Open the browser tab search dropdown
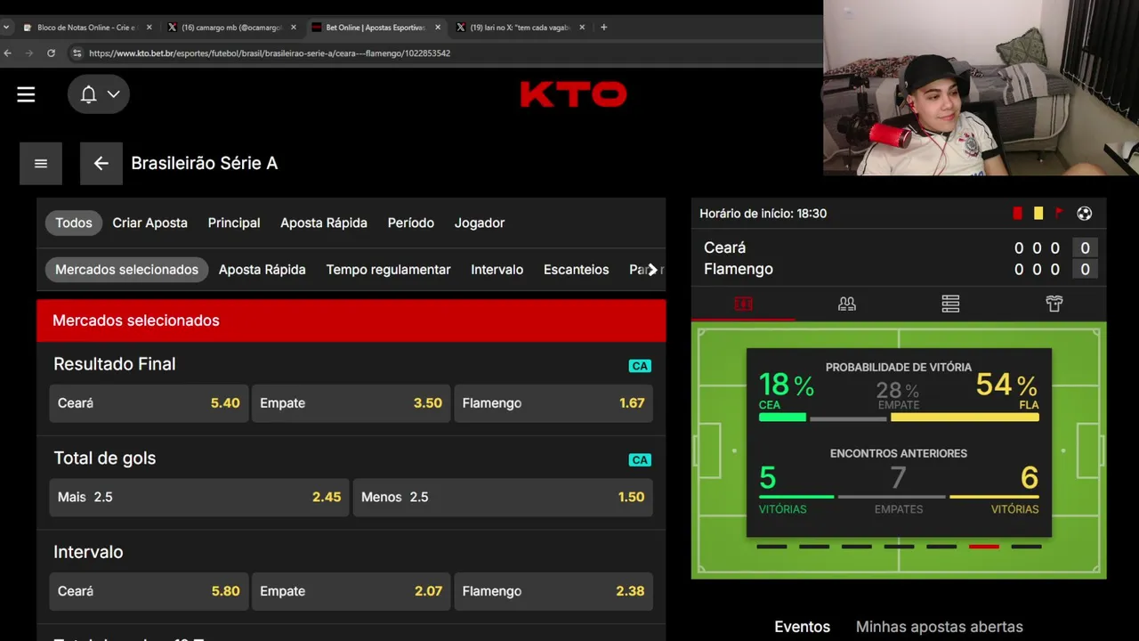Viewport: 1139px width, 641px height. coord(6,28)
